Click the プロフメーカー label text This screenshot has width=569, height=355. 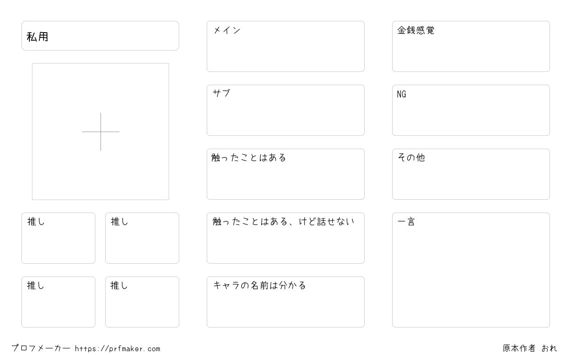click(41, 348)
